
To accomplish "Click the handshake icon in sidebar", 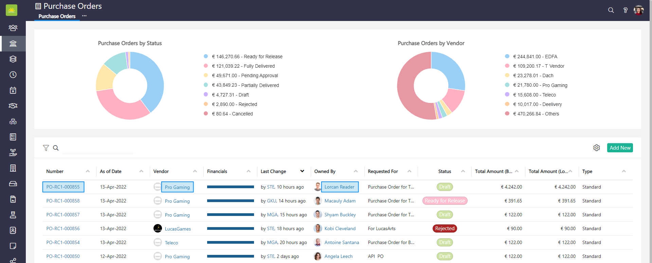I will click(x=13, y=106).
